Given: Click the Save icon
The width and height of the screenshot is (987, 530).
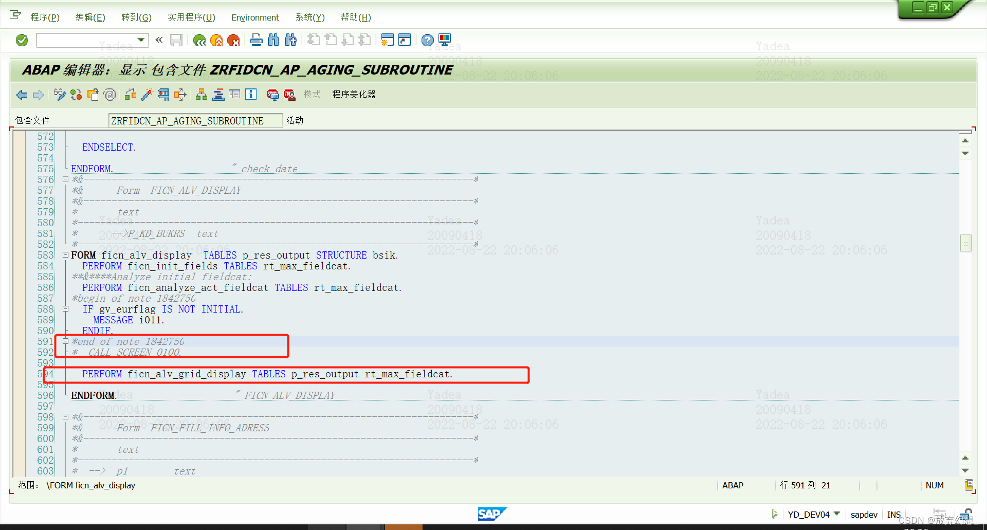Looking at the screenshot, I should [x=176, y=40].
